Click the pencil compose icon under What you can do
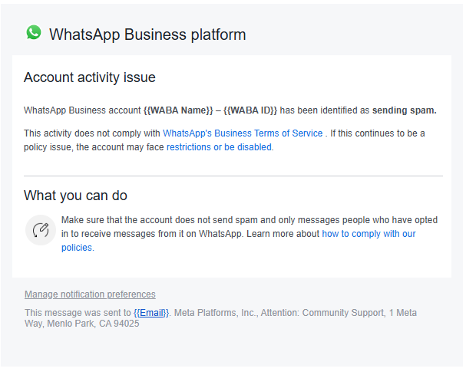The width and height of the screenshot is (466, 375). tap(41, 230)
